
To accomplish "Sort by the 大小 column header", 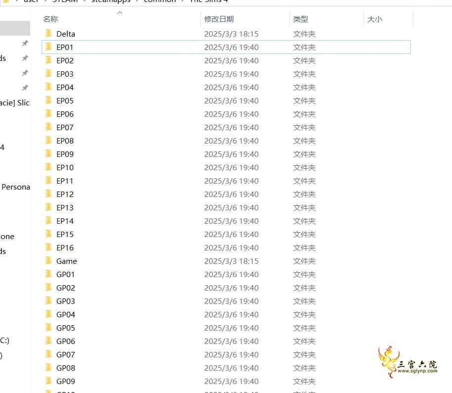I will click(x=374, y=19).
